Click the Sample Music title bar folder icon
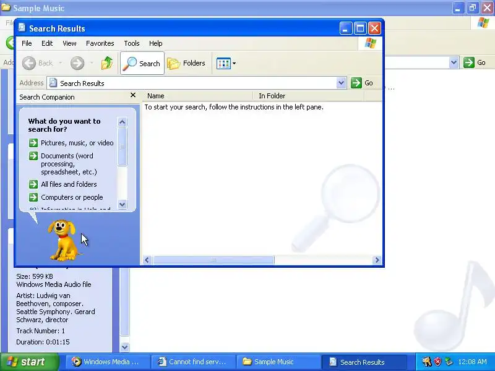Screen dimensions: 495x371 [6, 7]
